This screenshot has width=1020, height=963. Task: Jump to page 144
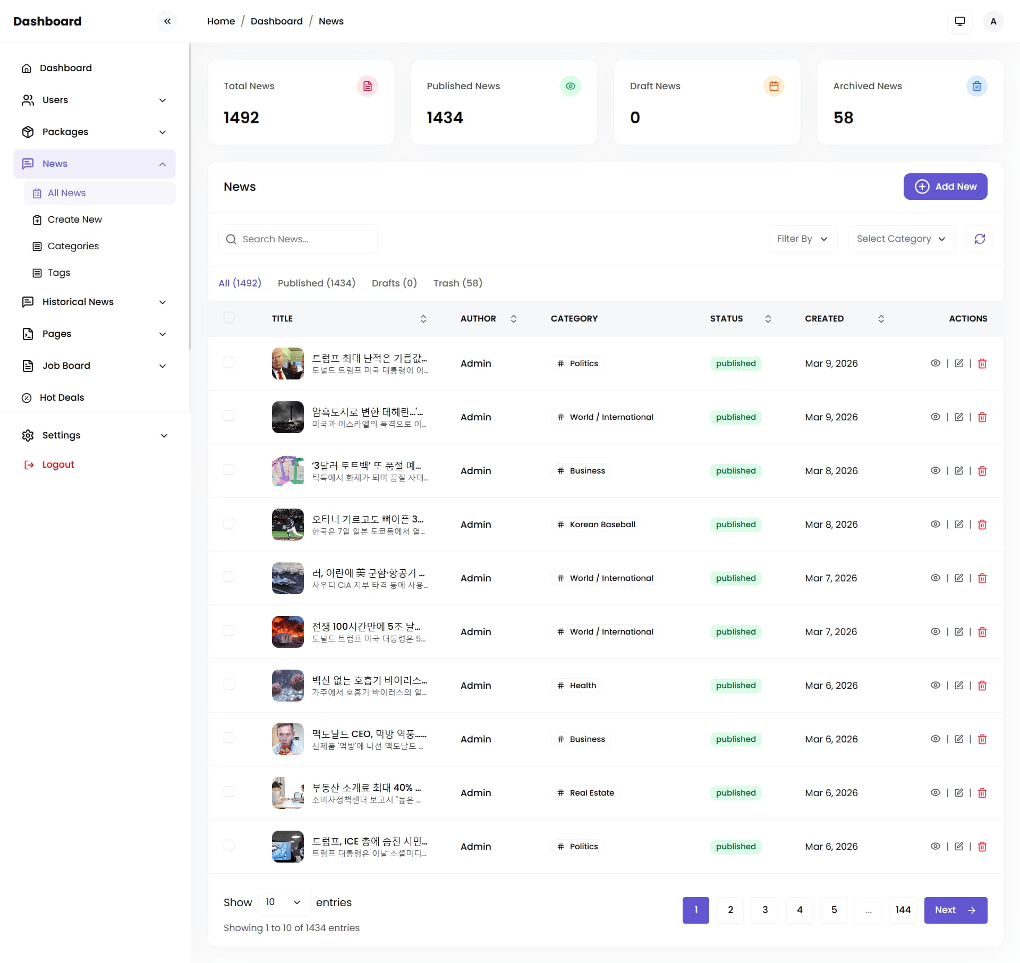click(x=903, y=910)
